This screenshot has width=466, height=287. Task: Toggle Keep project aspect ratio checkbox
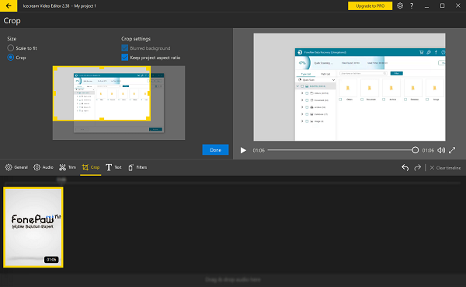tap(125, 57)
